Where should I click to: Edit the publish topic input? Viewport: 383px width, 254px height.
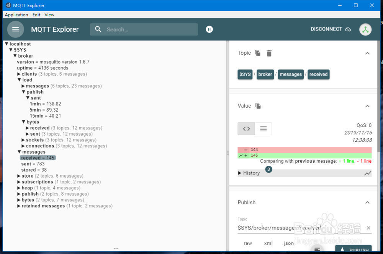click(301, 228)
